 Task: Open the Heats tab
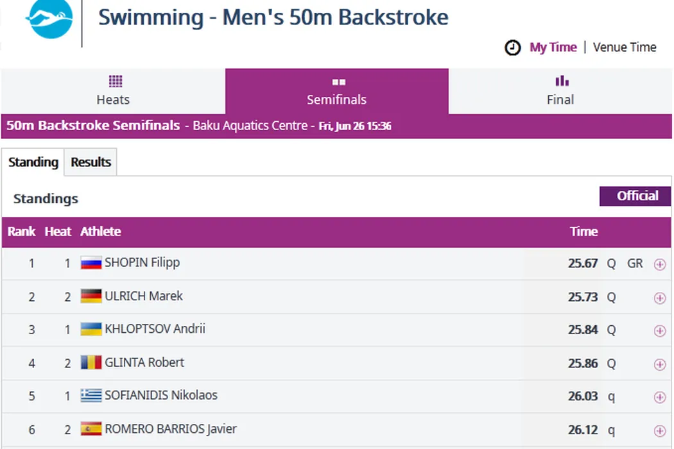[113, 91]
